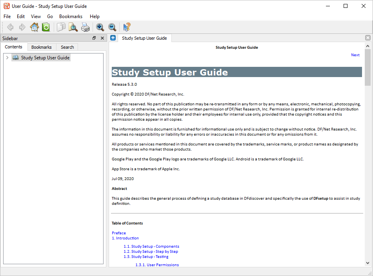Click the Print icon
373x276 pixels.
pos(85,27)
